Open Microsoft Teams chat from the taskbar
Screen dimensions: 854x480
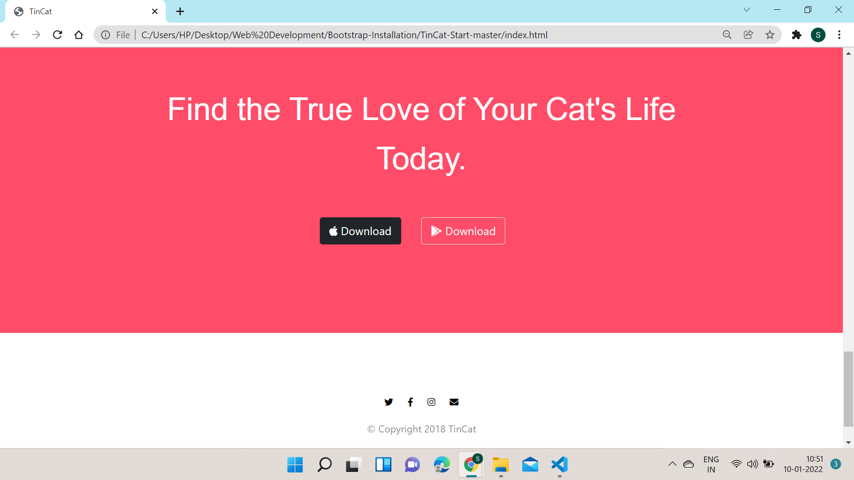click(412, 465)
